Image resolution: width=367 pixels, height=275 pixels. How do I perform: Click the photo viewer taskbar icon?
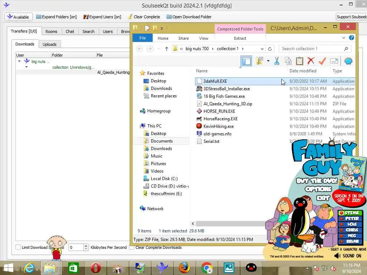[x=229, y=268]
